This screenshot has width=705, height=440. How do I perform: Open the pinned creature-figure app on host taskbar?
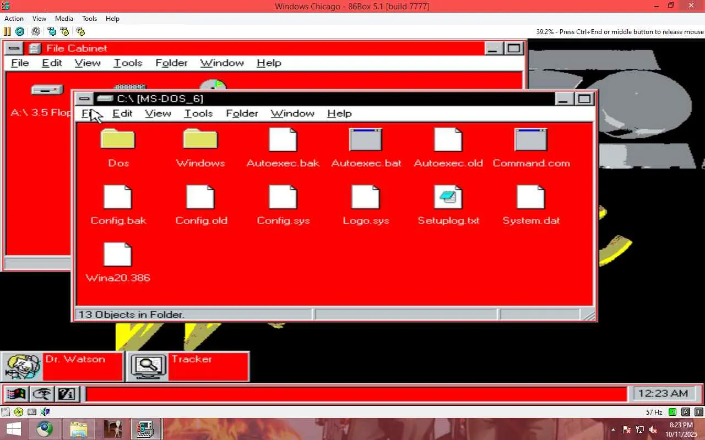pyautogui.click(x=112, y=429)
